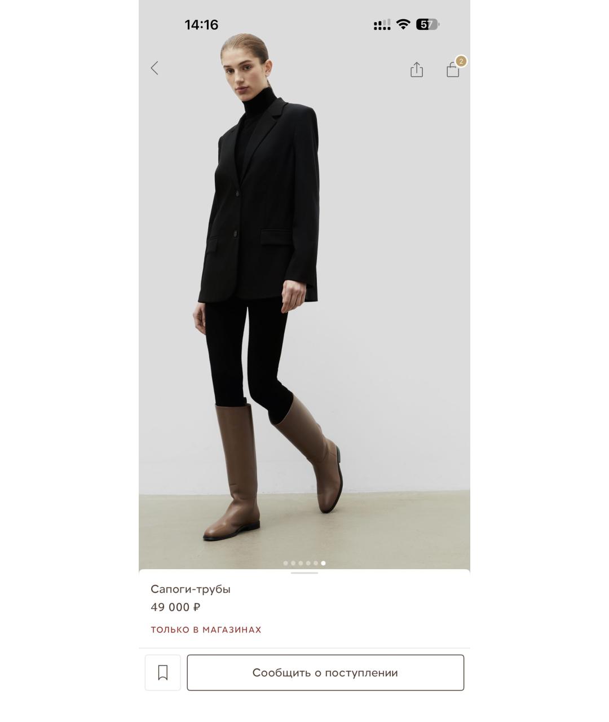This screenshot has width=609, height=722.
Task: Tap the Wi-Fi status icon
Action: click(x=403, y=24)
